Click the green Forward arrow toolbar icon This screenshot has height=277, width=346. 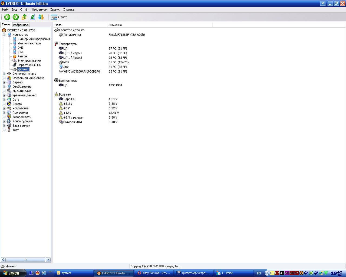pyautogui.click(x=16, y=17)
